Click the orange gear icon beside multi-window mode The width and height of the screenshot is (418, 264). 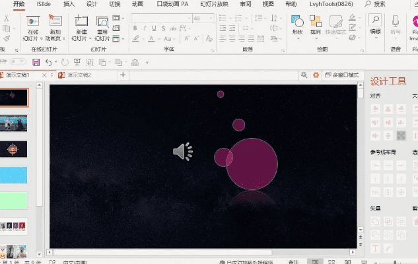click(x=316, y=75)
